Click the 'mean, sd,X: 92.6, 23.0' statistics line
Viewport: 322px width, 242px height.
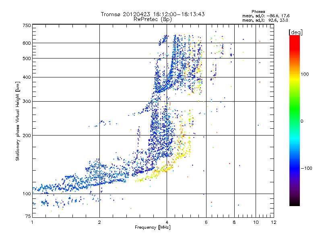pos(265,20)
